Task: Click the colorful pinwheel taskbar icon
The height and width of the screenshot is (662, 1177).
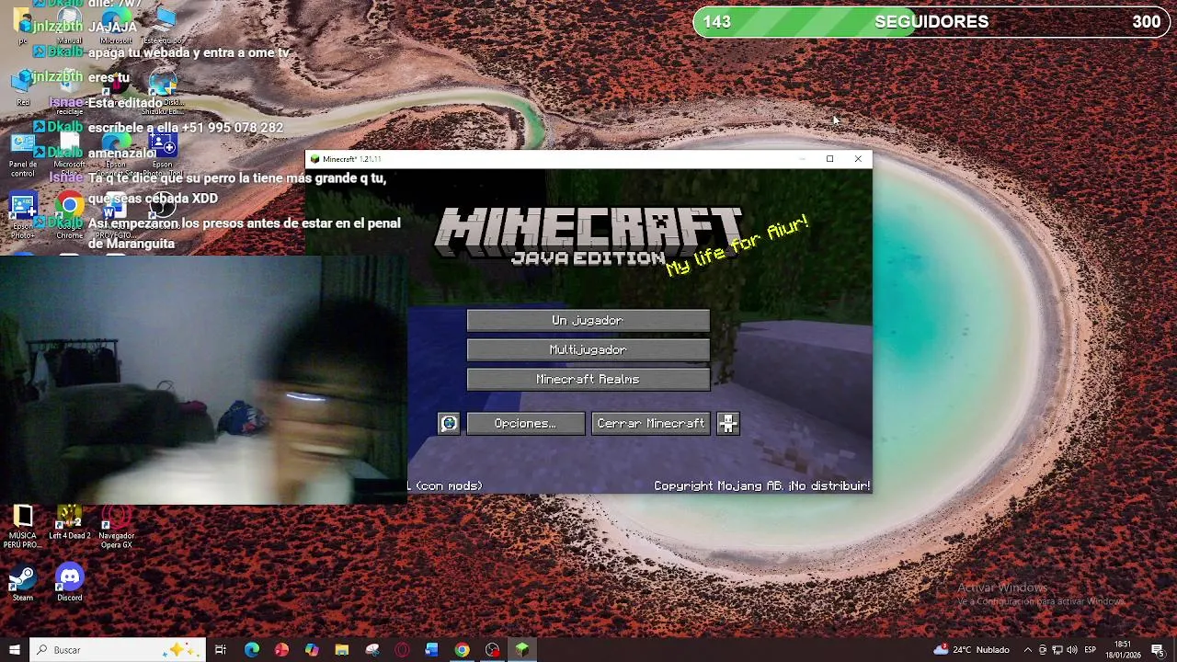Action: pos(281,650)
